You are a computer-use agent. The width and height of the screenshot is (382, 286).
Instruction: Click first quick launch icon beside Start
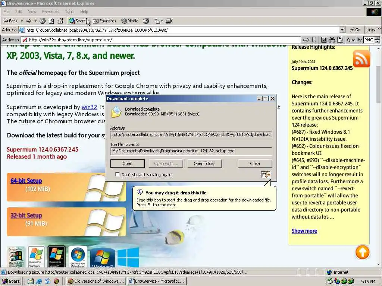[x=31, y=281]
